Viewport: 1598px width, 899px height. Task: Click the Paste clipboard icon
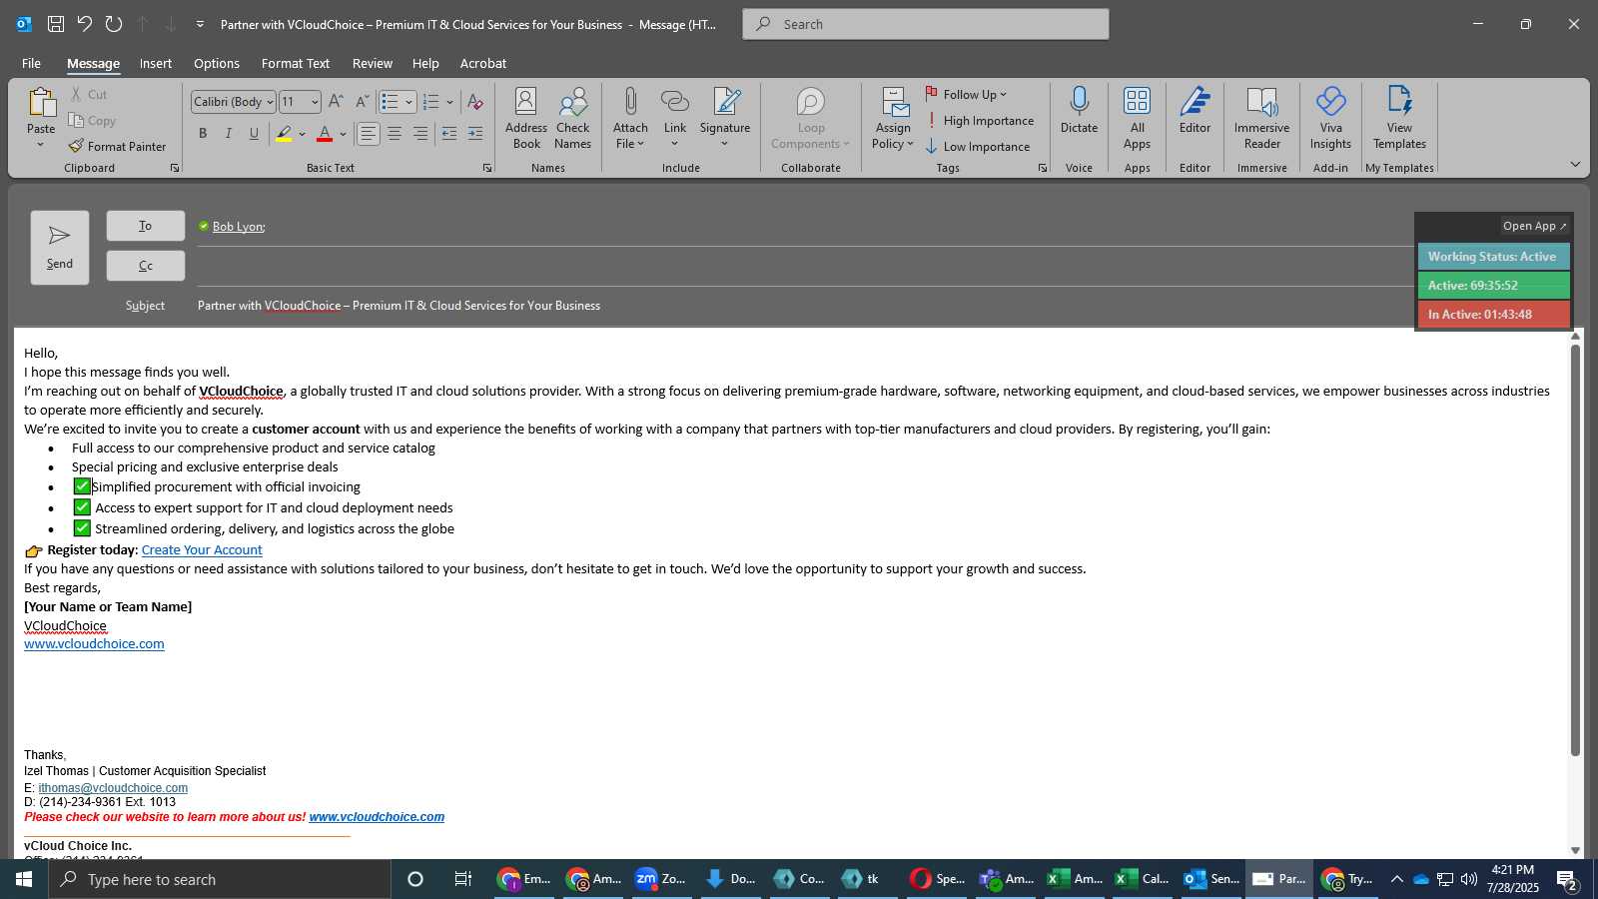[41, 103]
